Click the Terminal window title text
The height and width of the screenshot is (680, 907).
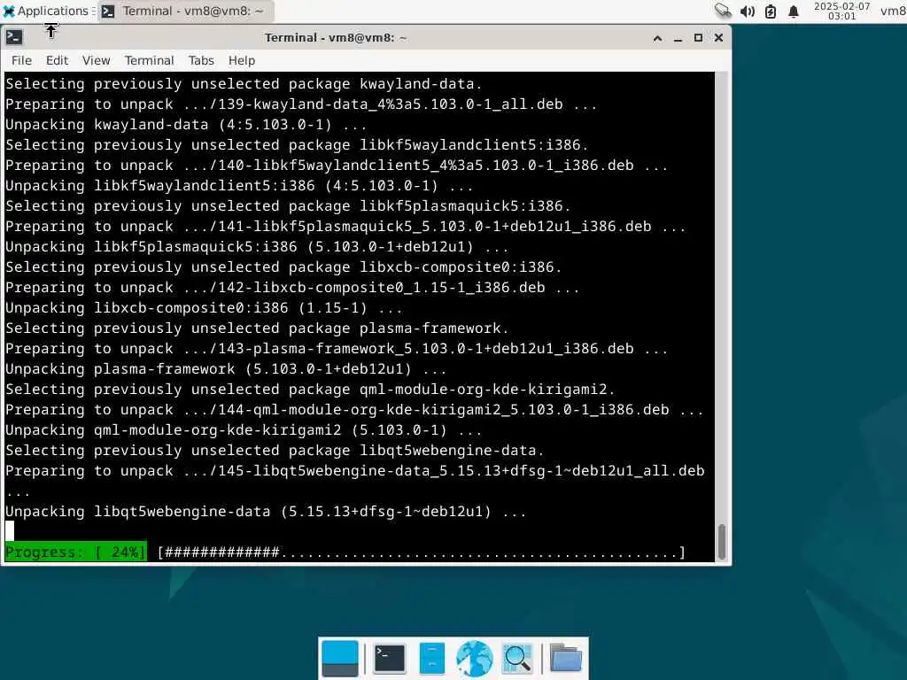(336, 37)
